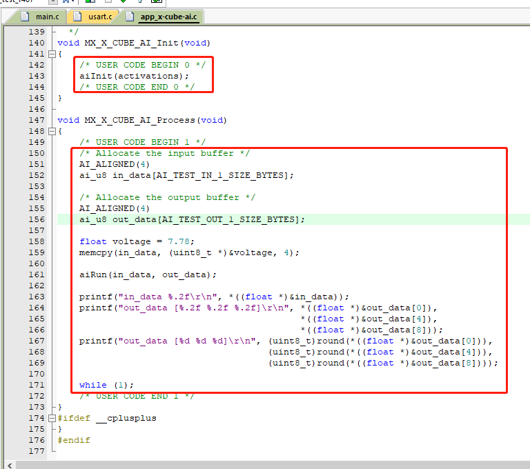Click the 'float voltage = 7.78;' line
The image size is (530, 469).
[137, 241]
